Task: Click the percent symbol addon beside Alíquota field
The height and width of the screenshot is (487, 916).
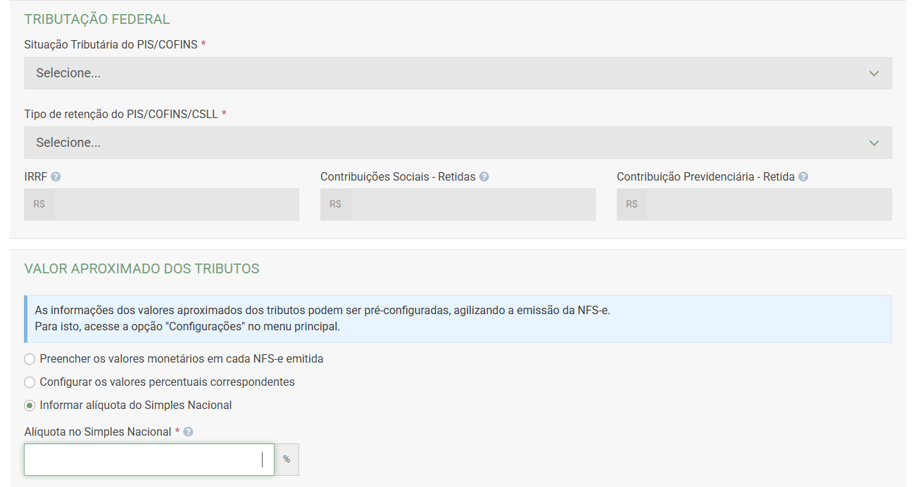Action: (x=287, y=460)
